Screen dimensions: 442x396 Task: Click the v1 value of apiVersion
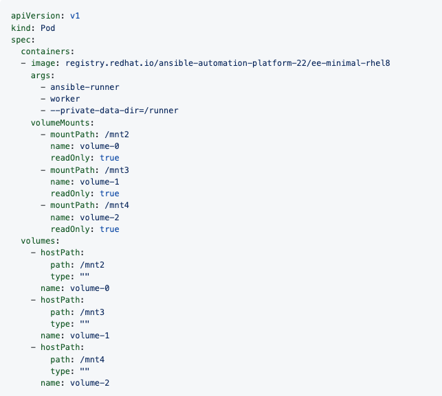(75, 15)
